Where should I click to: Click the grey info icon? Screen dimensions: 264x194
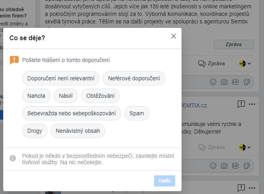pyautogui.click(x=13, y=158)
